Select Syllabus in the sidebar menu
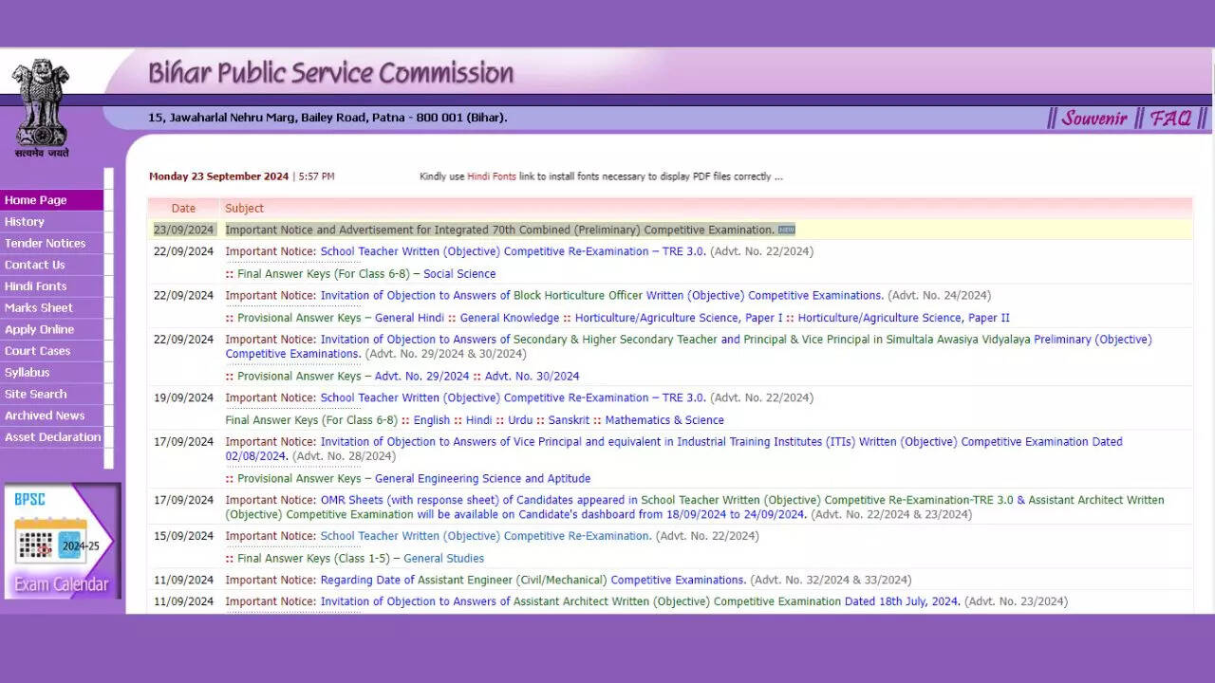Screen dimensions: 1215x683 point(28,373)
